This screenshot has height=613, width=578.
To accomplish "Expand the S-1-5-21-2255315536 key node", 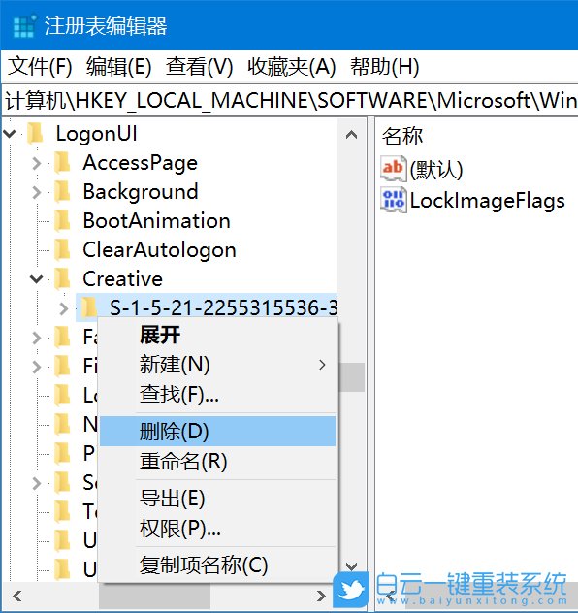I will [x=64, y=308].
